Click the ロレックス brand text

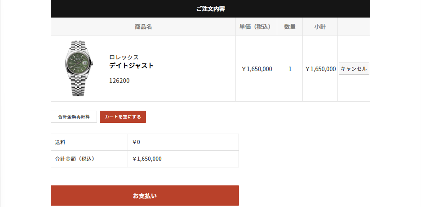(x=124, y=57)
